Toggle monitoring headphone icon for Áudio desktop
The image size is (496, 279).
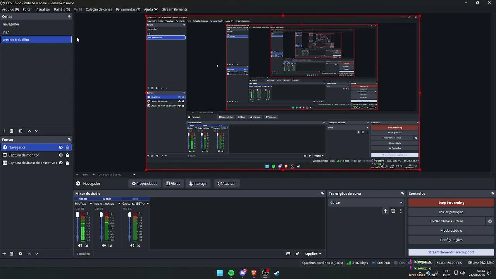110,245
